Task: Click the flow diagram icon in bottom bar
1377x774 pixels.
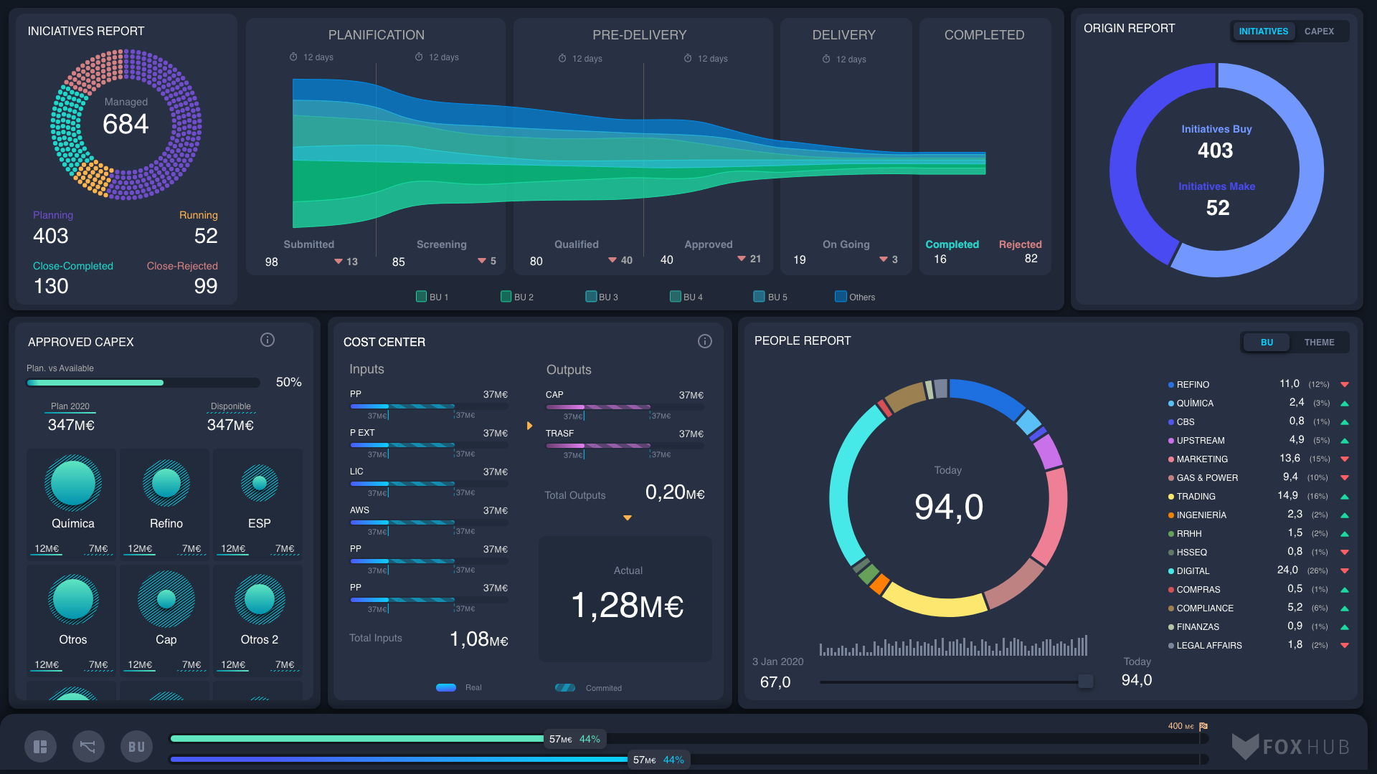Action: click(88, 747)
